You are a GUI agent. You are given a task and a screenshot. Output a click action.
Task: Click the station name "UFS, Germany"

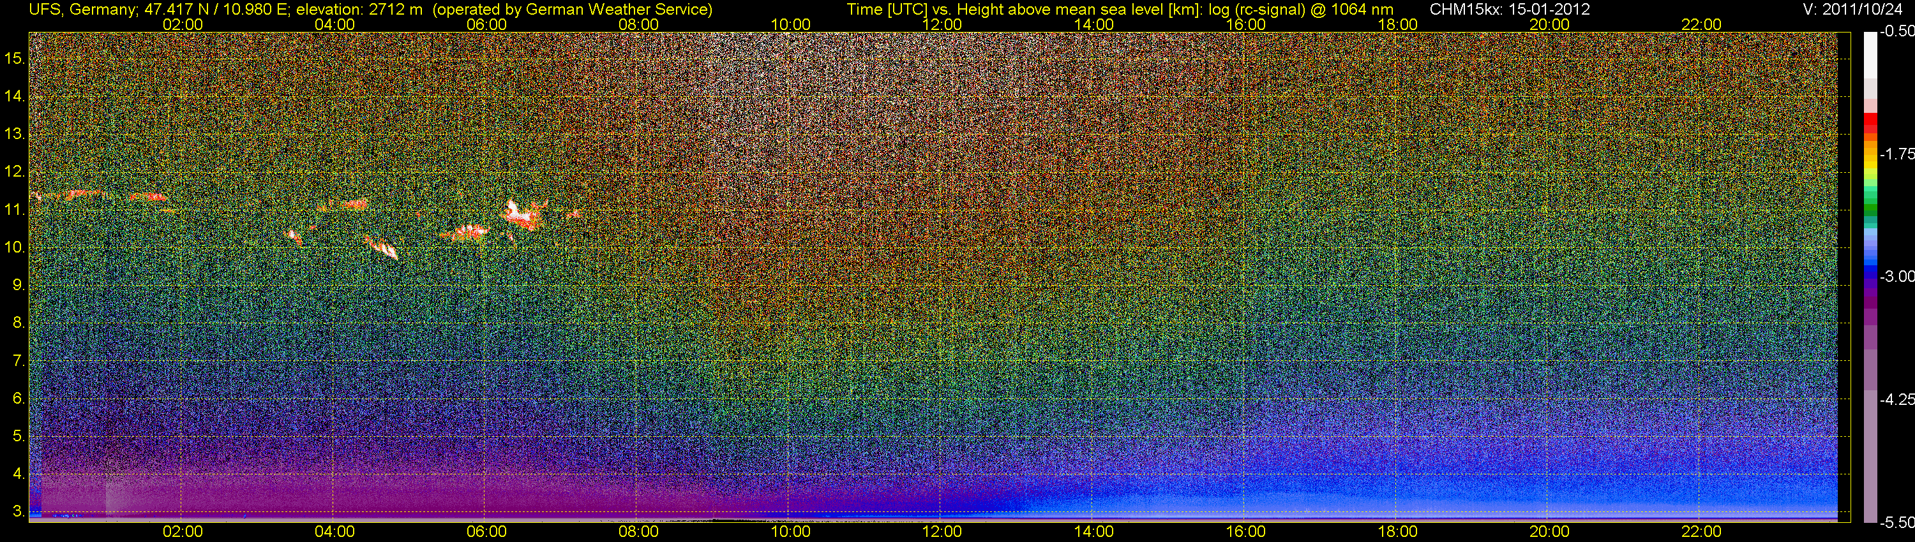[x=81, y=10]
